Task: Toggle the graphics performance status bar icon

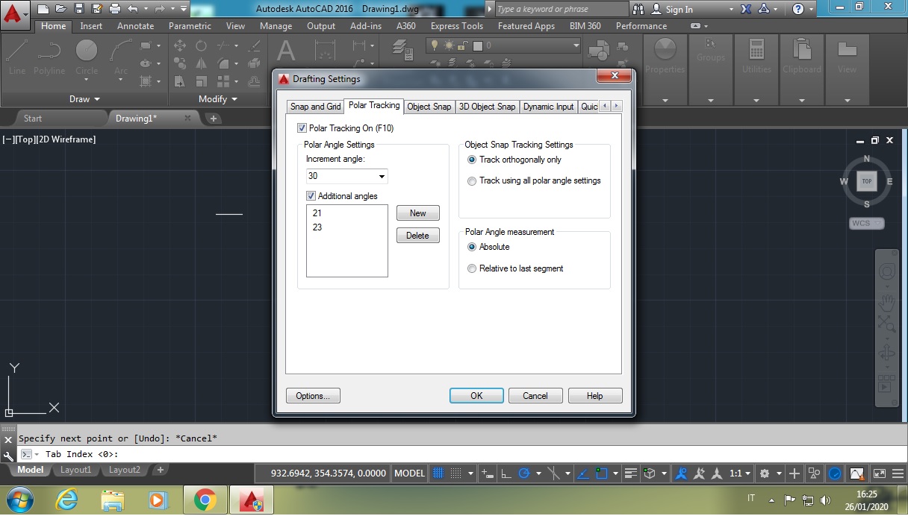Action: [835, 473]
